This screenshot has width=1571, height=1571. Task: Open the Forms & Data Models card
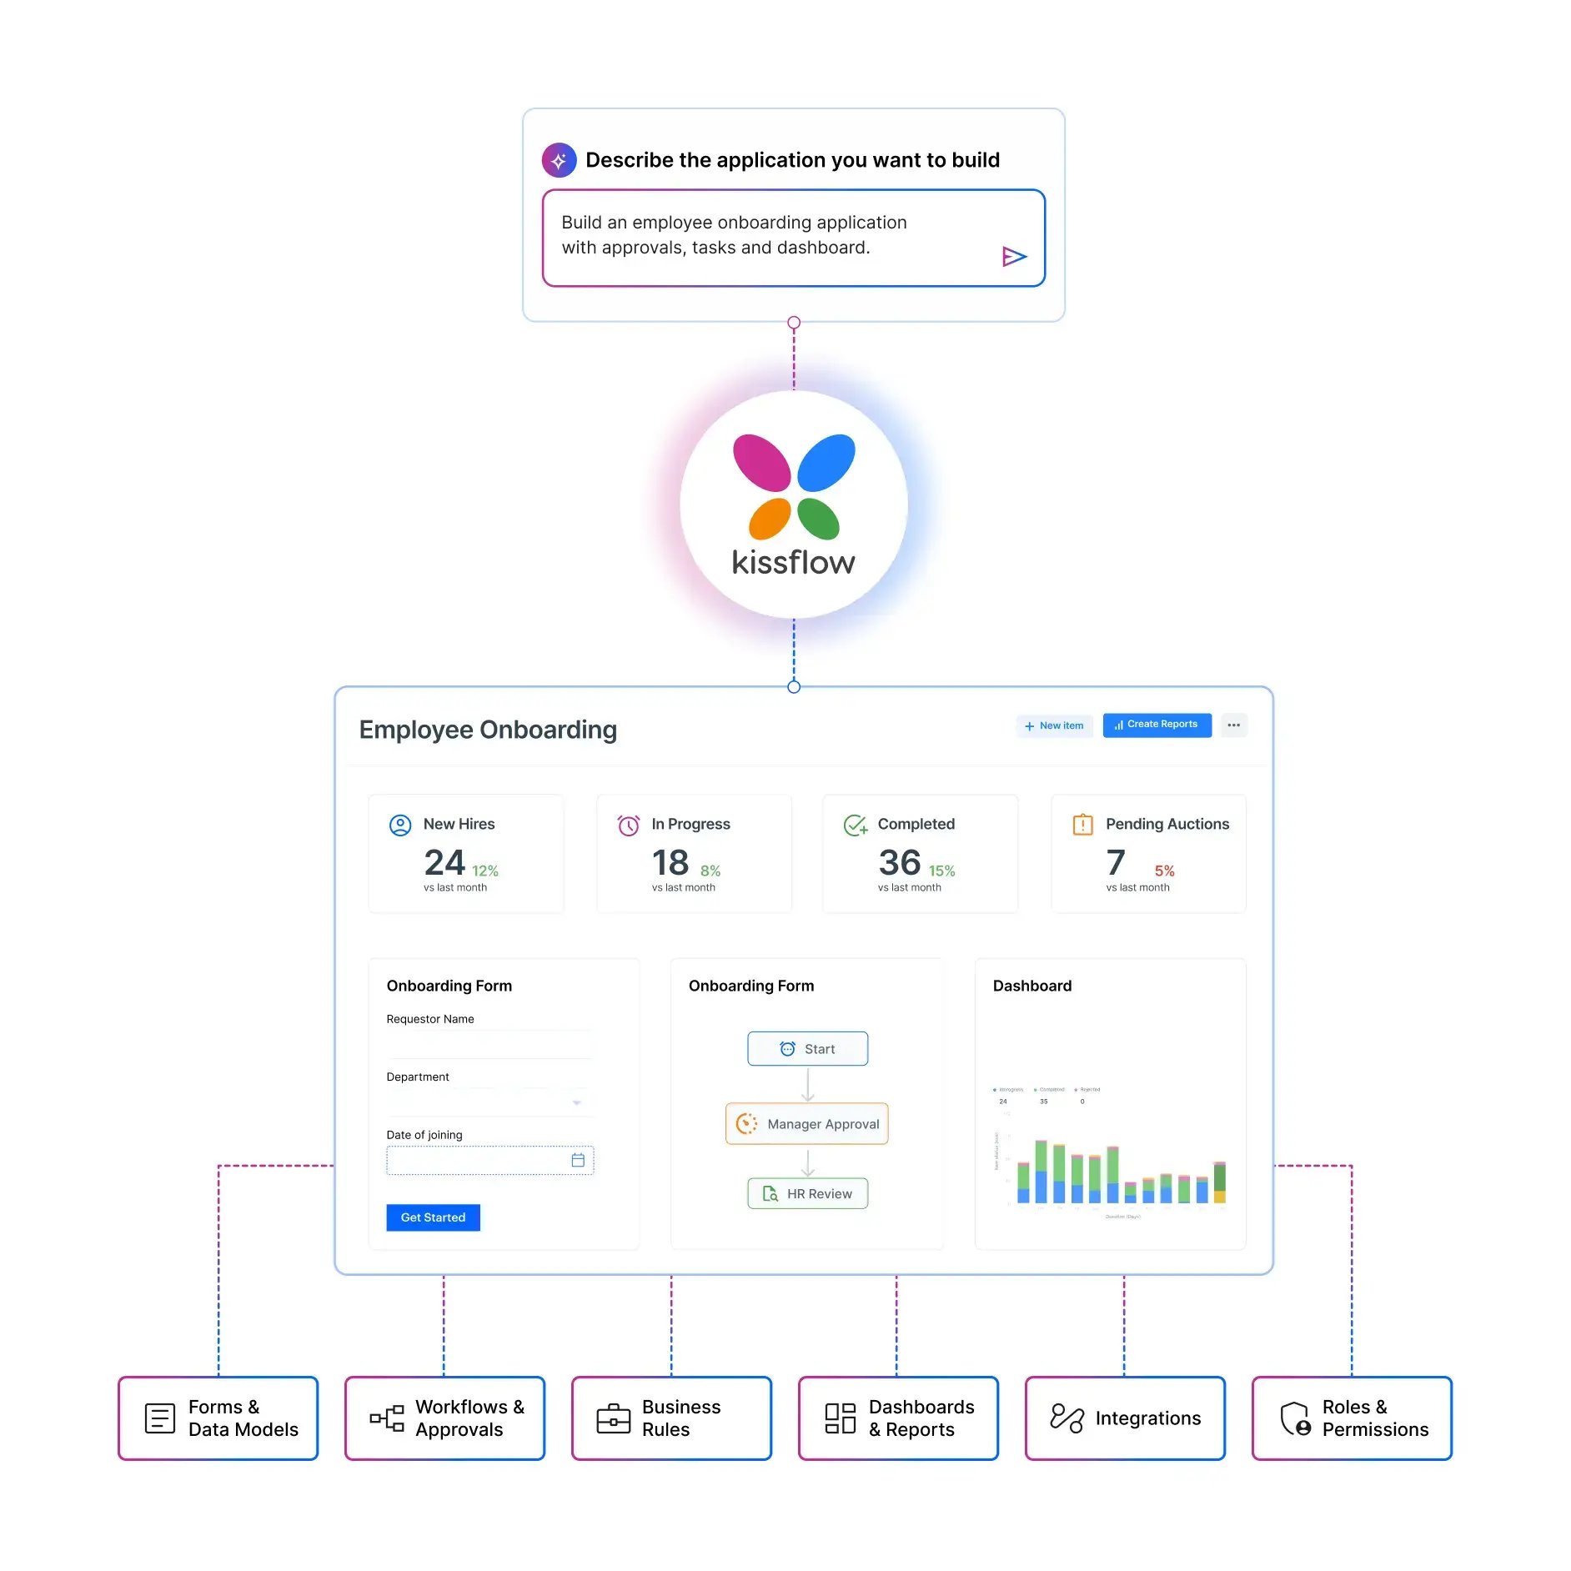pyautogui.click(x=218, y=1418)
